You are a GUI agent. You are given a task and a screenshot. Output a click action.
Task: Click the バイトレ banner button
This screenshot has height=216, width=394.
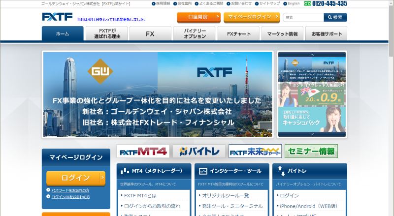tap(199, 151)
